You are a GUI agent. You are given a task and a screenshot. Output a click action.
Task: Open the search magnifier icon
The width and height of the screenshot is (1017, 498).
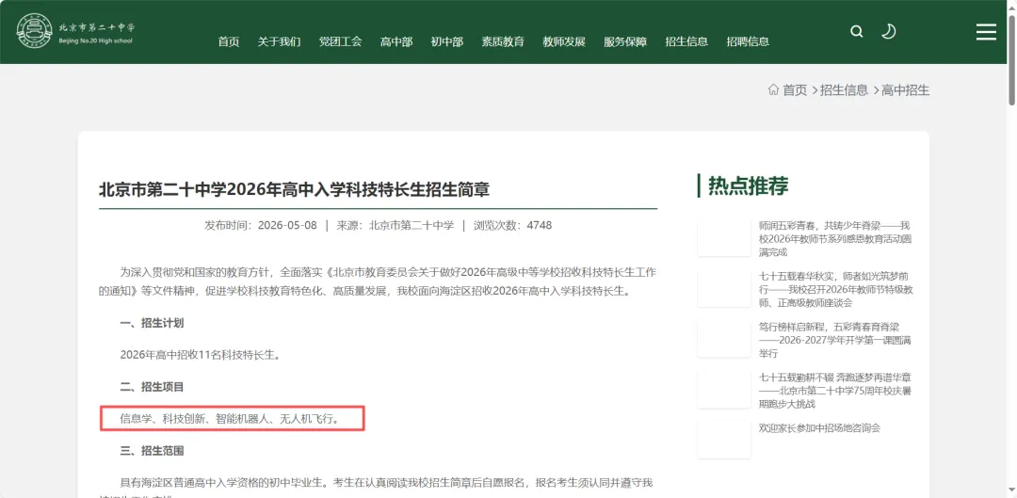click(x=857, y=32)
